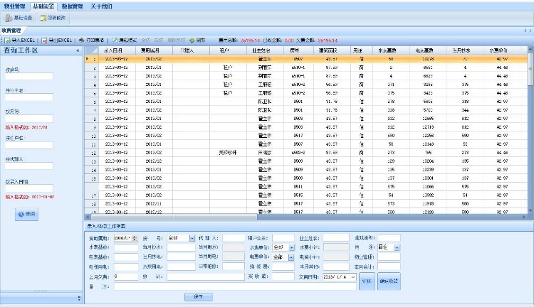The width and height of the screenshot is (534, 307).
Task: Switch to the 收费管理 document tab
Action: [x=11, y=31]
